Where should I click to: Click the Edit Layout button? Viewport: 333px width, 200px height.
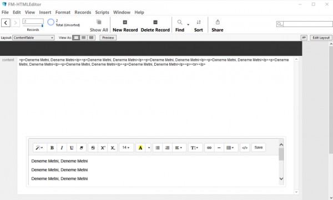[321, 38]
